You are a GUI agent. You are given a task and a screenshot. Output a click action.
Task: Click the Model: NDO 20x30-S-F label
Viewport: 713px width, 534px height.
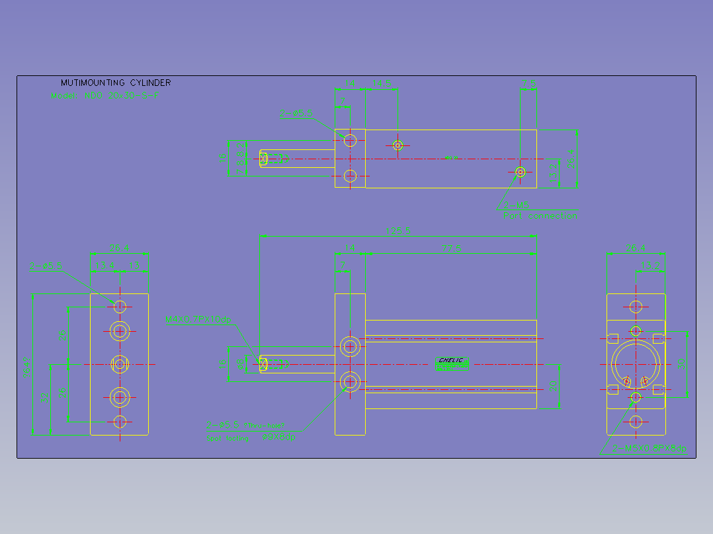tap(105, 95)
